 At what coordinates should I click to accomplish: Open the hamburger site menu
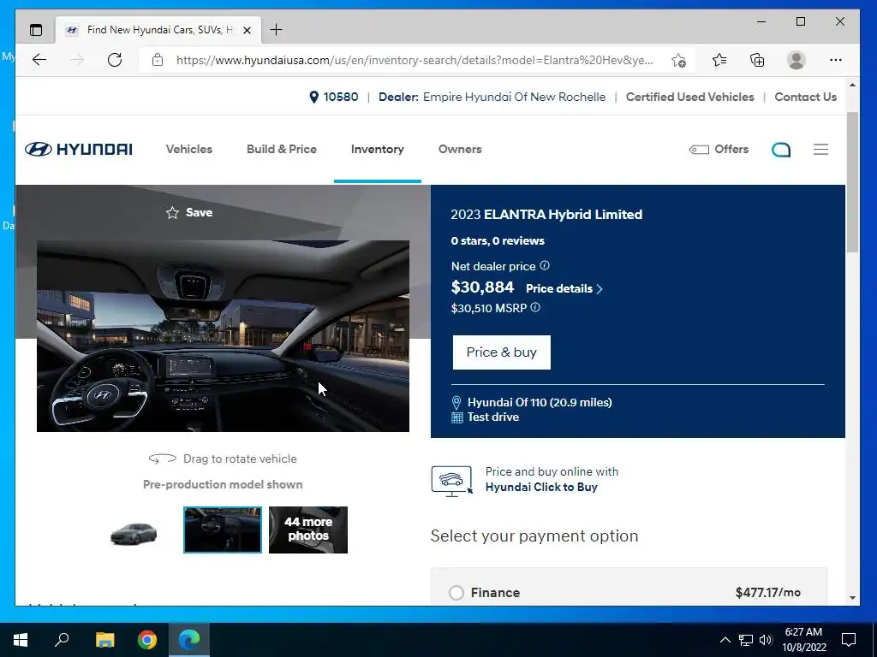(820, 149)
